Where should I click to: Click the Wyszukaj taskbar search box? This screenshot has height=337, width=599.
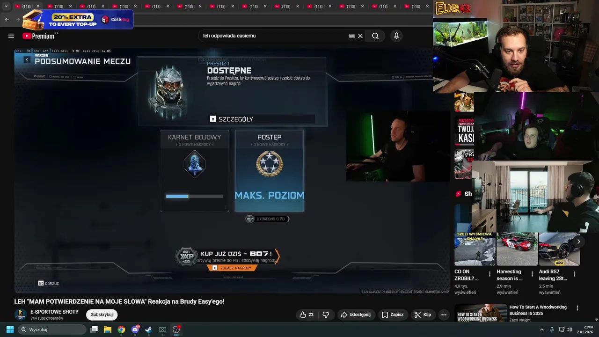point(52,330)
